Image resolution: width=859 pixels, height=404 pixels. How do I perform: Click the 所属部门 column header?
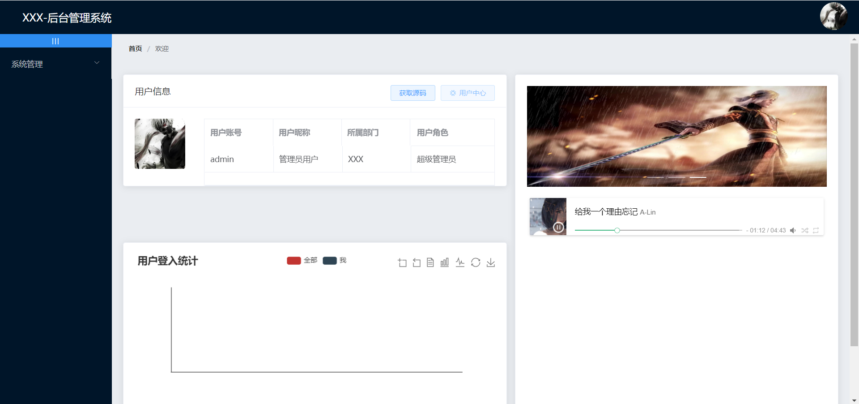376,133
